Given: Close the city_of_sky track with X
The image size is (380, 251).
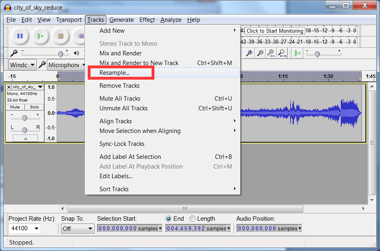Looking at the screenshot, I should tap(8, 87).
